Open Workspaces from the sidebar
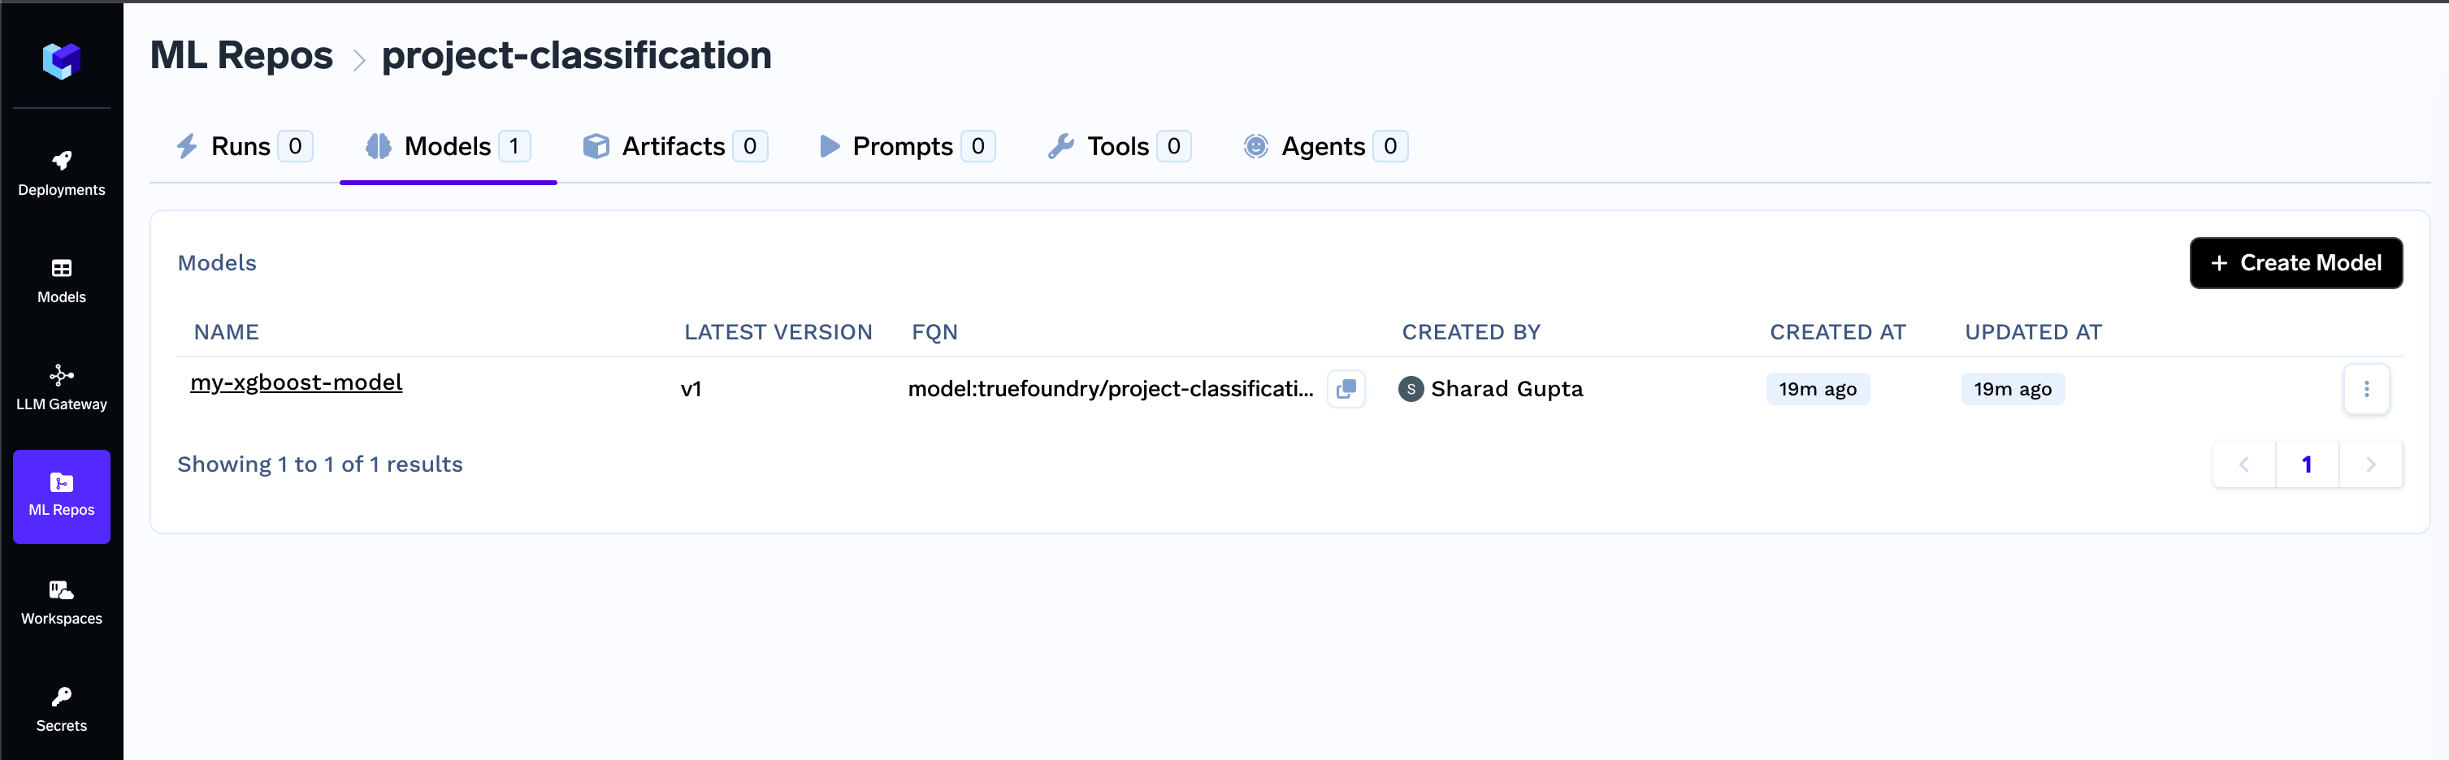The height and width of the screenshot is (760, 2449). pos(62,603)
